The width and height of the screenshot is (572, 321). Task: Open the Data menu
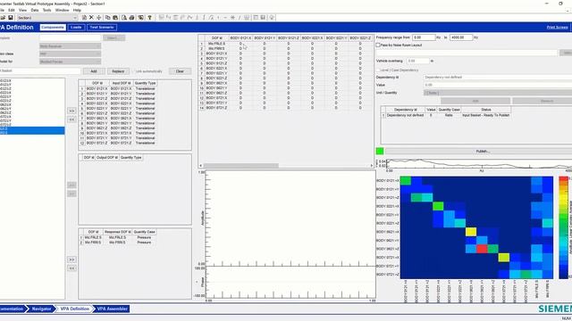35,10
